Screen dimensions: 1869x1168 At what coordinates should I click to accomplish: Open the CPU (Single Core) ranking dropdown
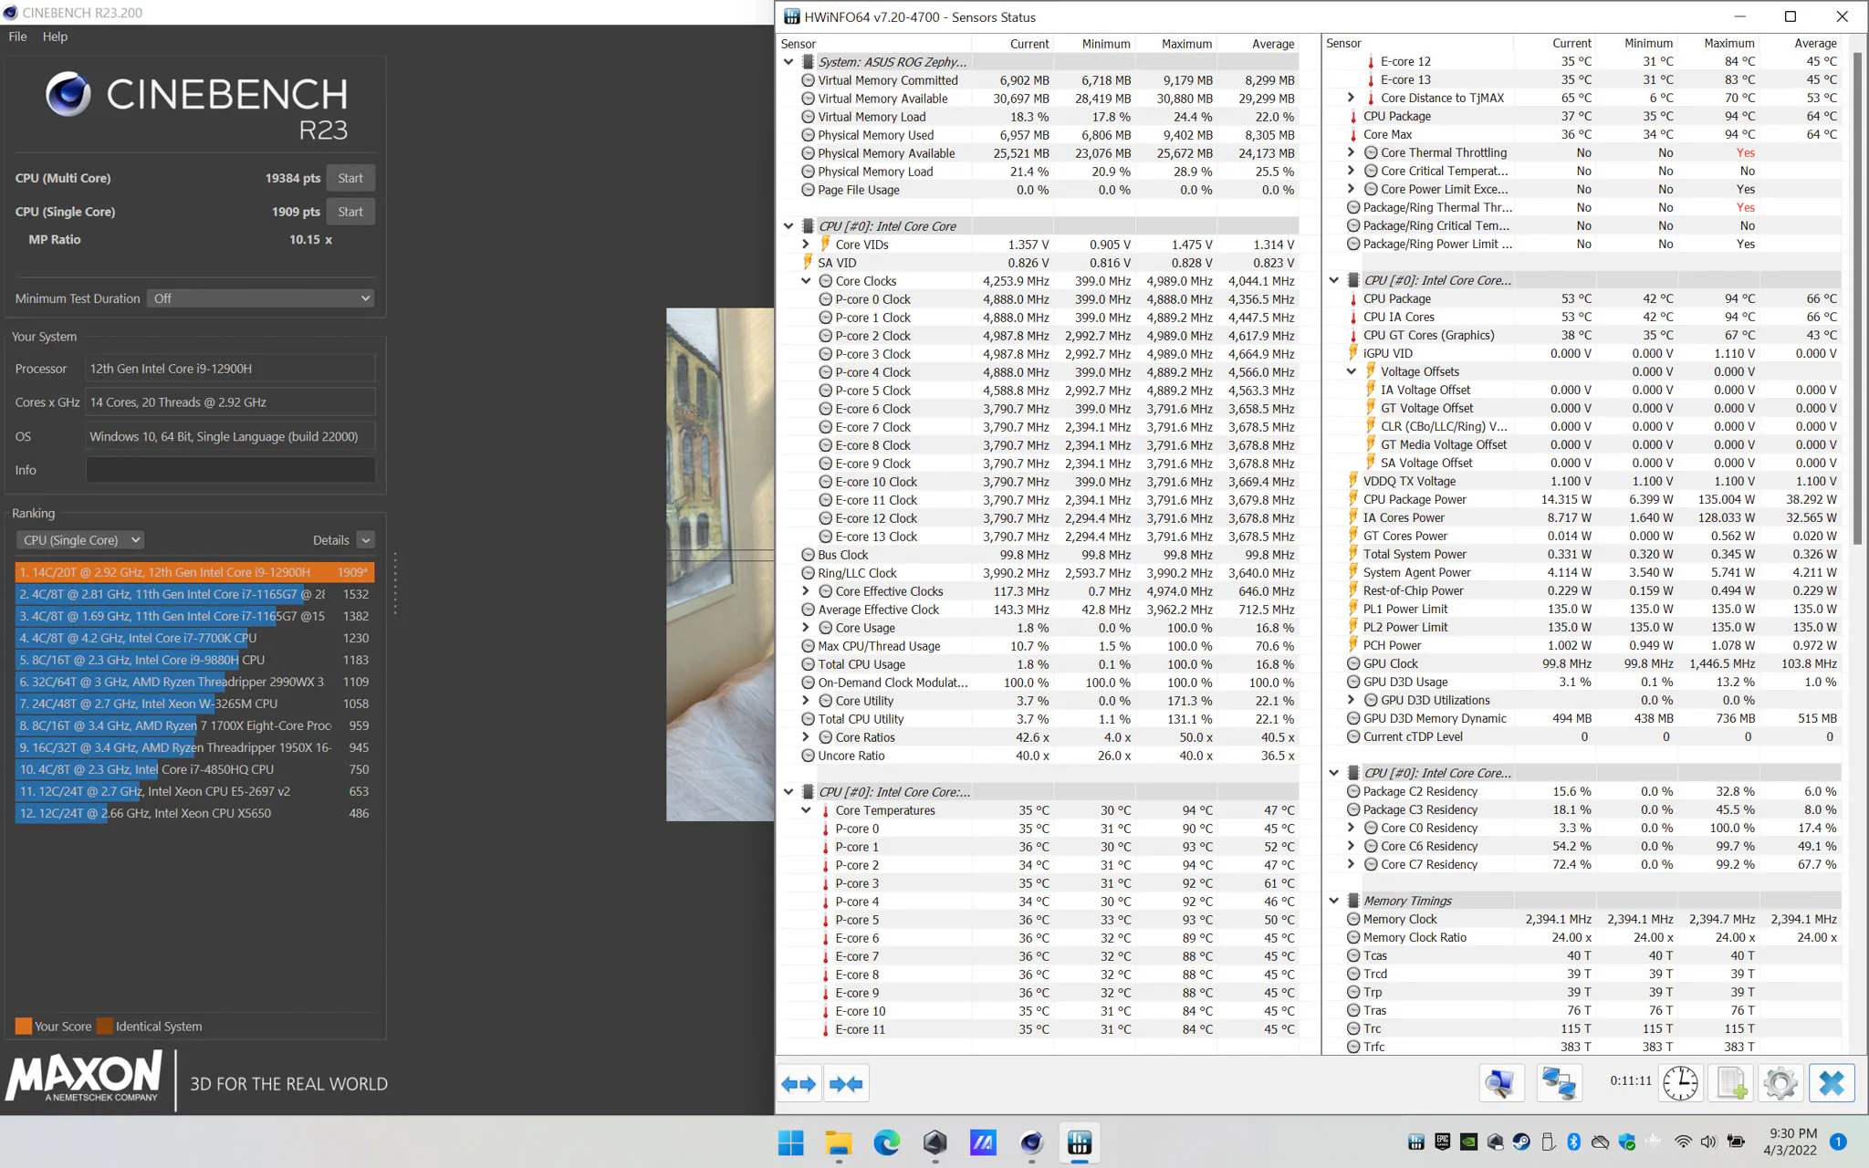81,540
